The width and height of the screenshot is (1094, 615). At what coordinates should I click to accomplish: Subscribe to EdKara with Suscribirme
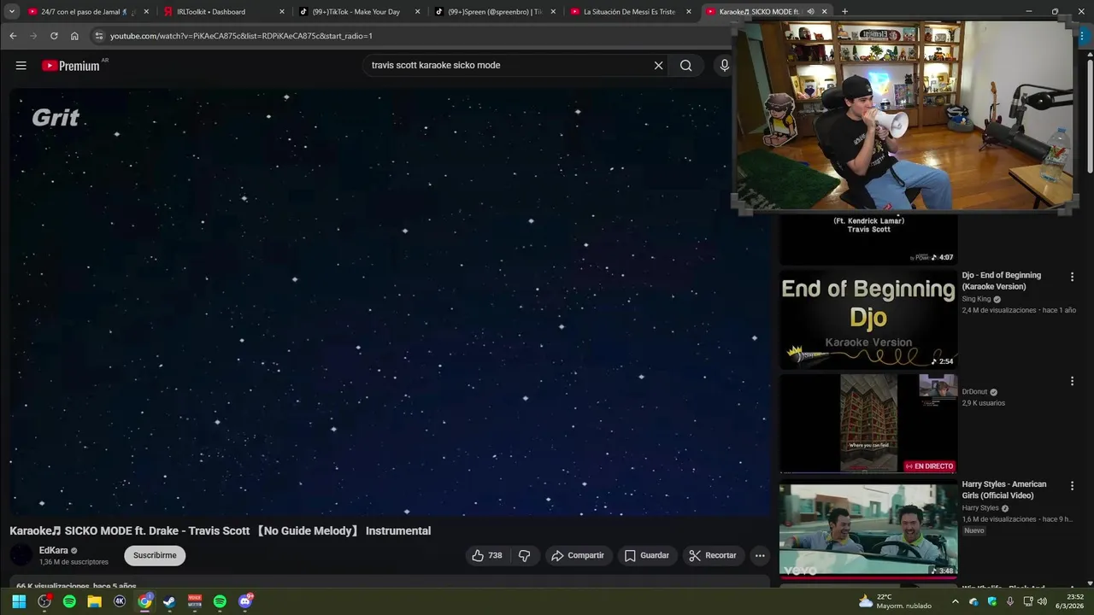point(155,555)
